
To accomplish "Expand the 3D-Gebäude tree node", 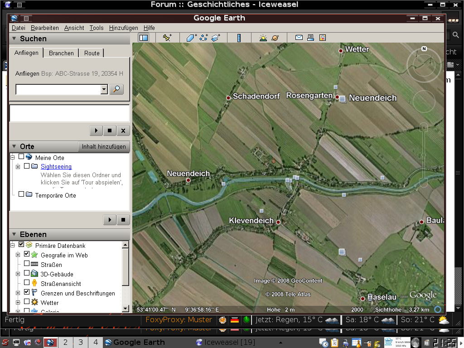I will tap(18, 274).
